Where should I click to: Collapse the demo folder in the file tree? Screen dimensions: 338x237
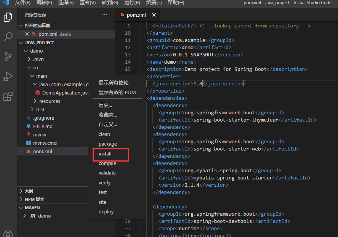[26, 51]
